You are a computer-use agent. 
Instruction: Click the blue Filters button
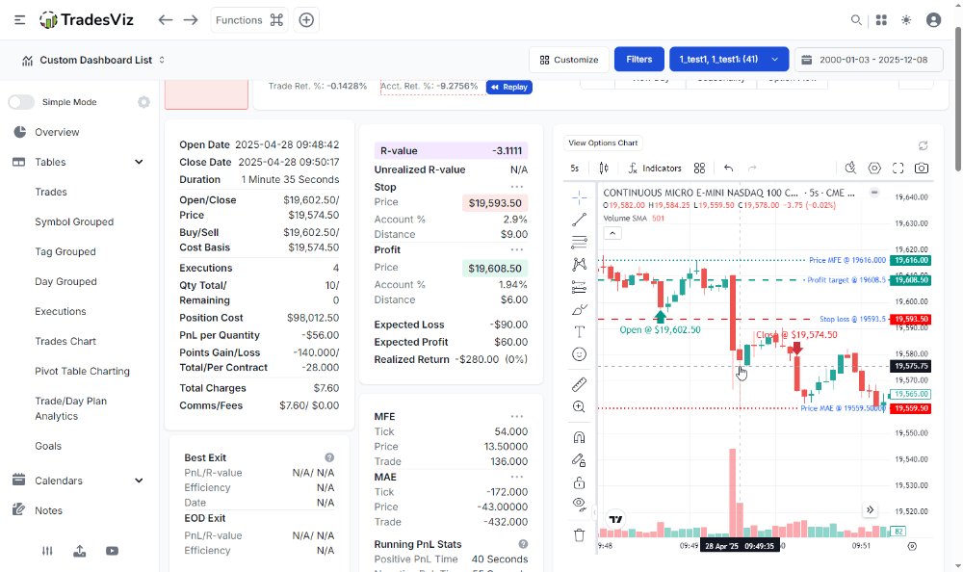tap(638, 60)
